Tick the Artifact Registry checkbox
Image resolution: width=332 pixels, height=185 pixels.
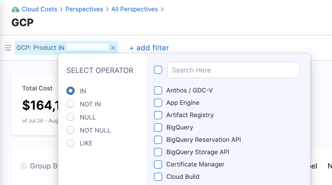[158, 115]
